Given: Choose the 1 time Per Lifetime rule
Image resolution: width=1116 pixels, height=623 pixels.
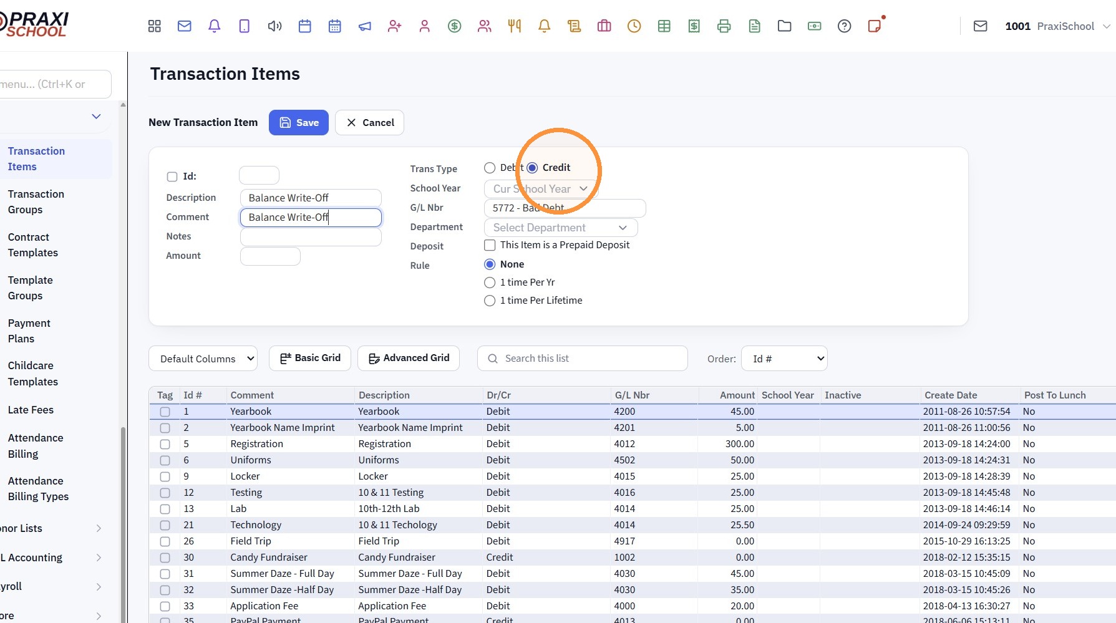Looking at the screenshot, I should click(x=490, y=301).
